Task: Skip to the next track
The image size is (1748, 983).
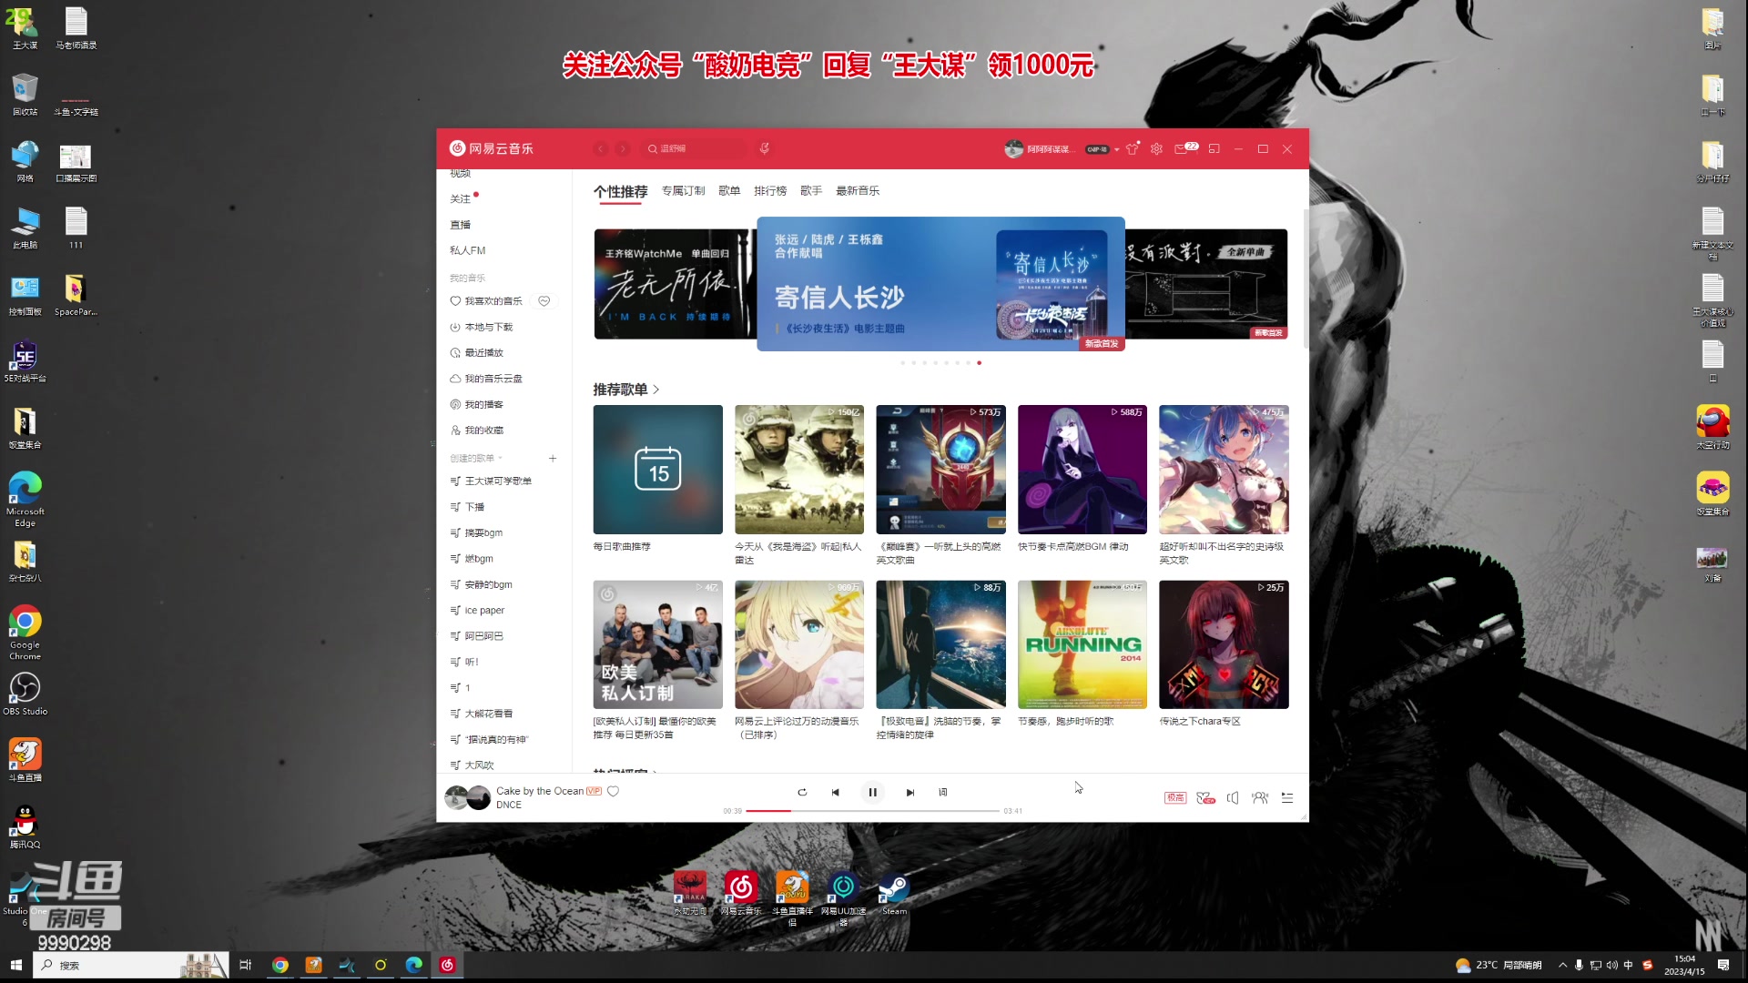Action: click(x=910, y=793)
